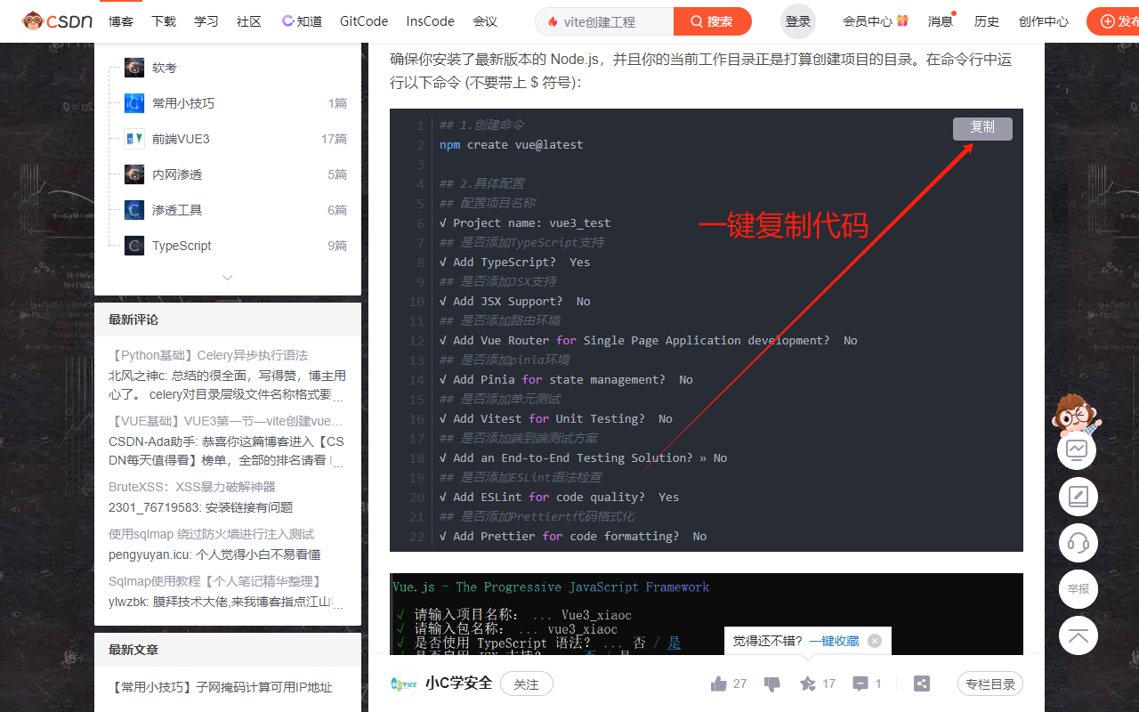
Task: Switch to the 下载 navigation tab
Action: click(164, 21)
